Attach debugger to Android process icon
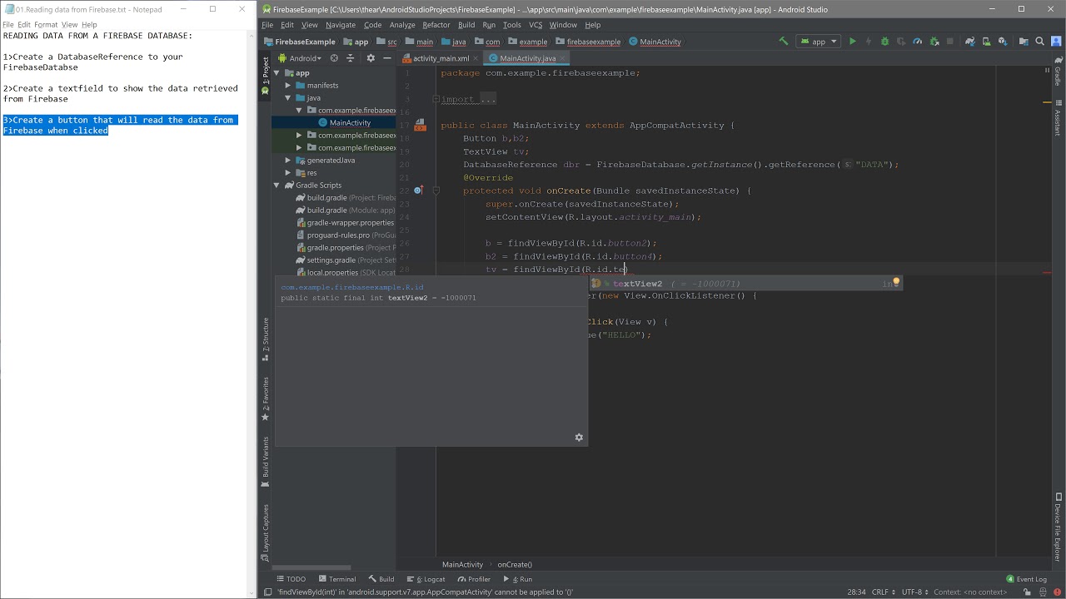Image resolution: width=1066 pixels, height=599 pixels. (934, 41)
